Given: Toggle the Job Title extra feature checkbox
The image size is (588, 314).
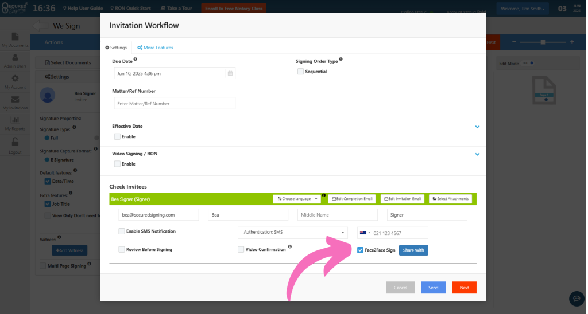Looking at the screenshot, I should [x=48, y=204].
